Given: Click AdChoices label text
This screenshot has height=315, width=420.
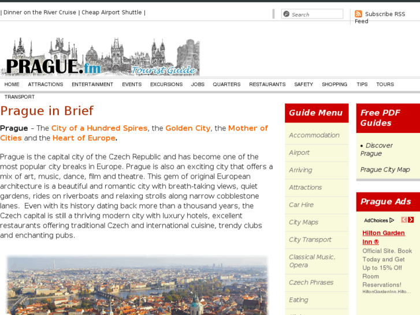Looking at the screenshot, I should [376, 220].
